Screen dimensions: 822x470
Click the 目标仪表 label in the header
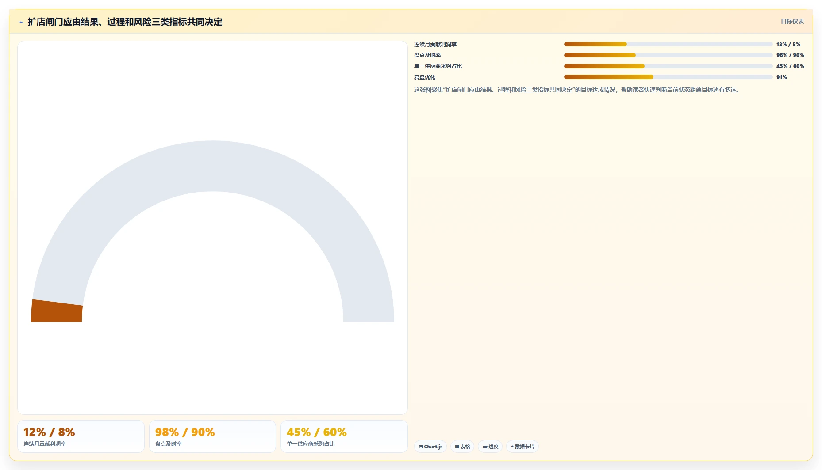click(x=792, y=21)
